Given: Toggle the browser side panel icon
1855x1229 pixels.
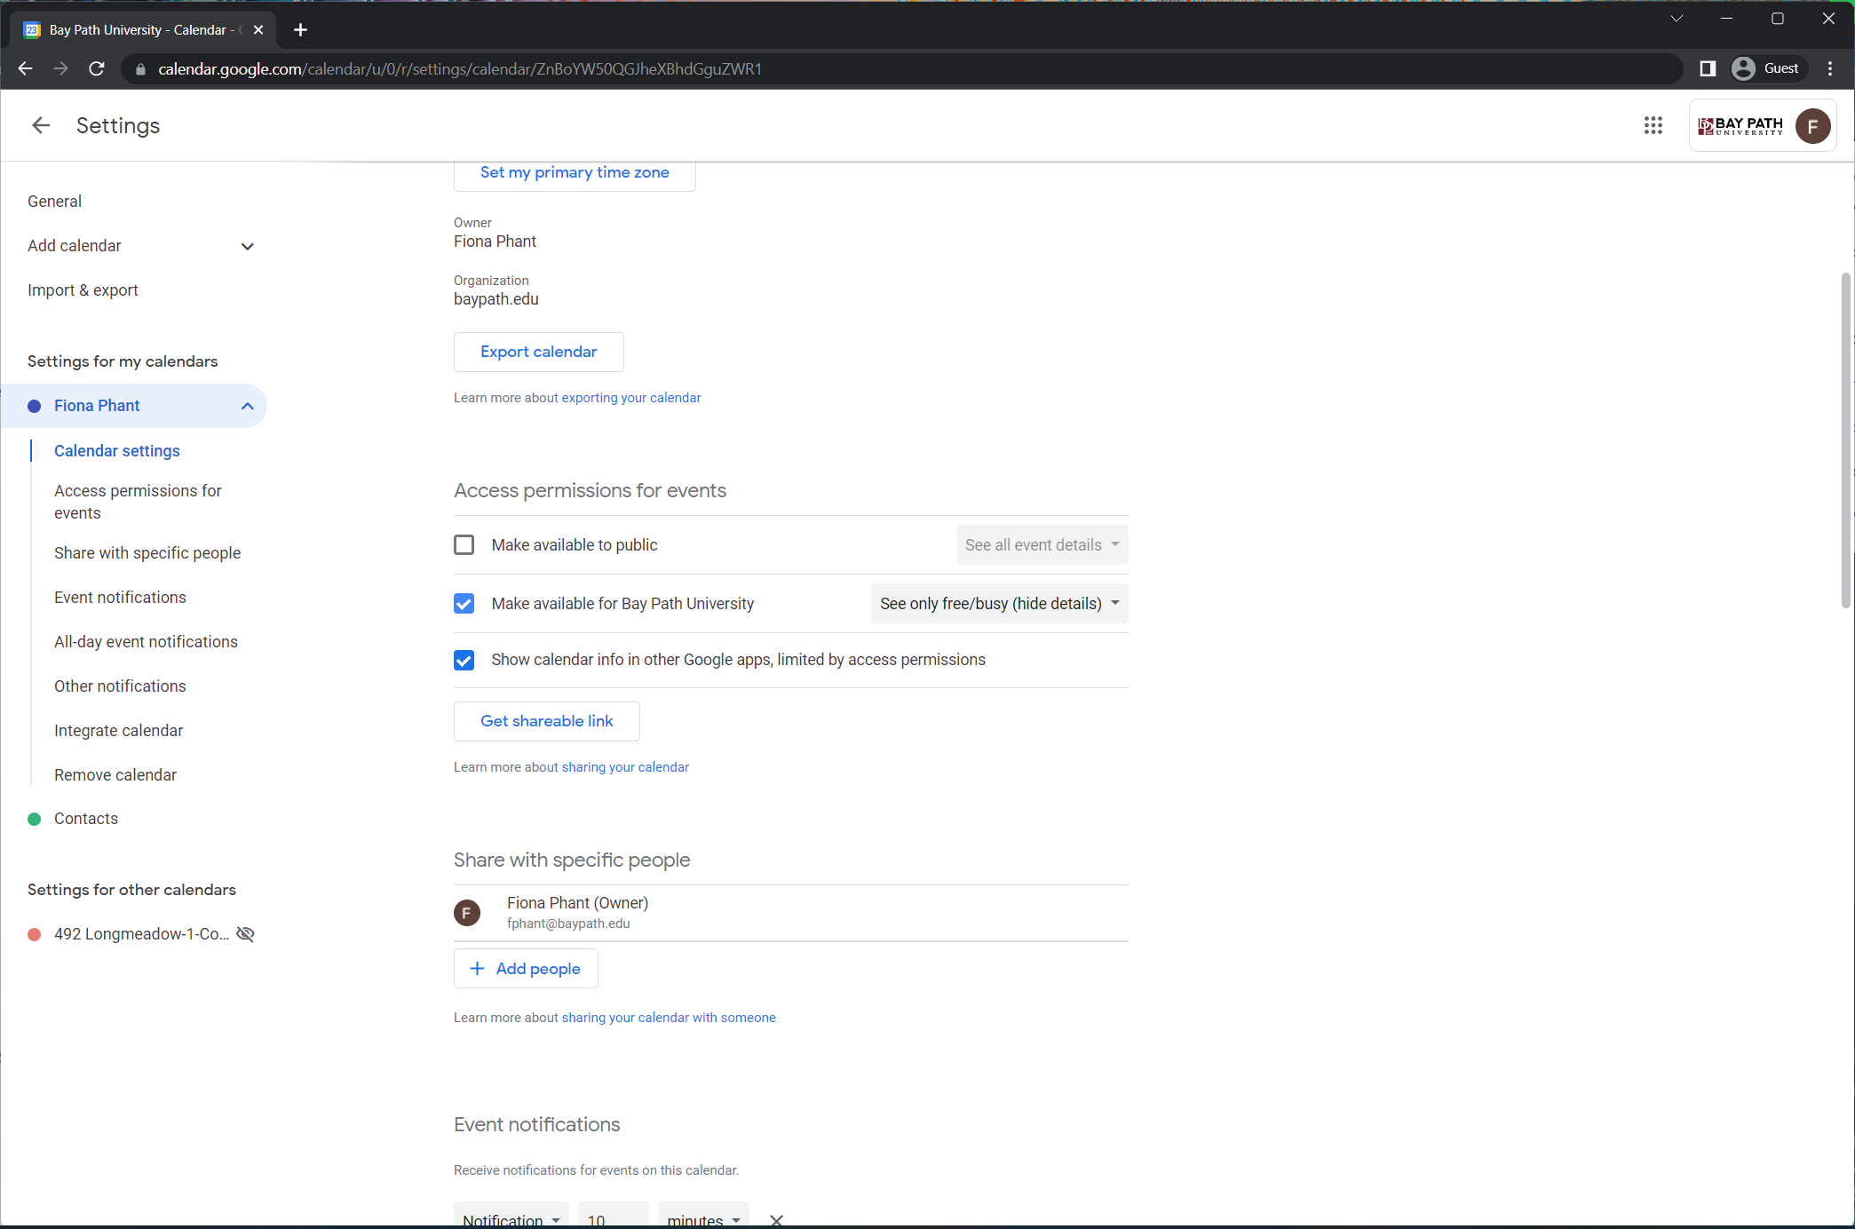Looking at the screenshot, I should tap(1707, 68).
